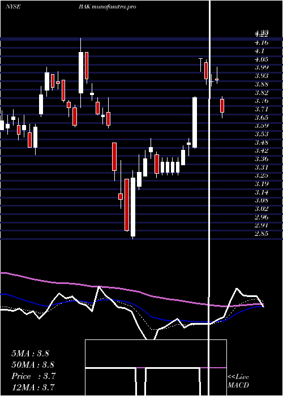Click the 3.82 price axis label
The height and width of the screenshot is (396, 283).
click(261, 93)
